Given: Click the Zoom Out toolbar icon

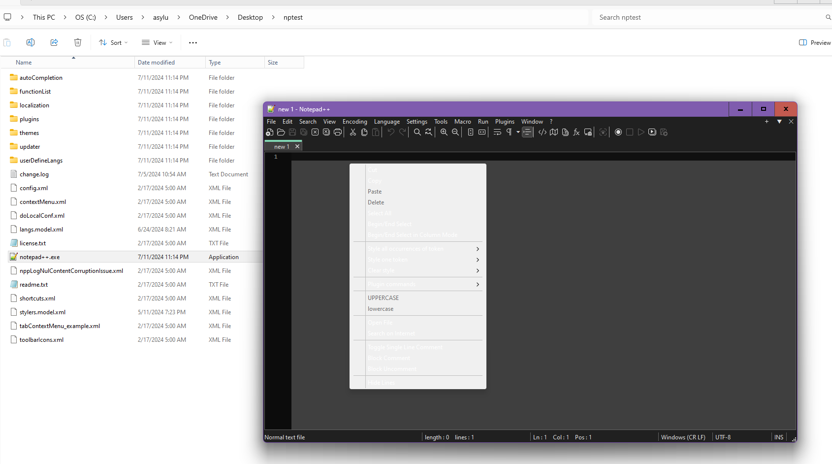Looking at the screenshot, I should 455,132.
